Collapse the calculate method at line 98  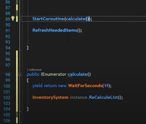pyautogui.click(x=20, y=74)
